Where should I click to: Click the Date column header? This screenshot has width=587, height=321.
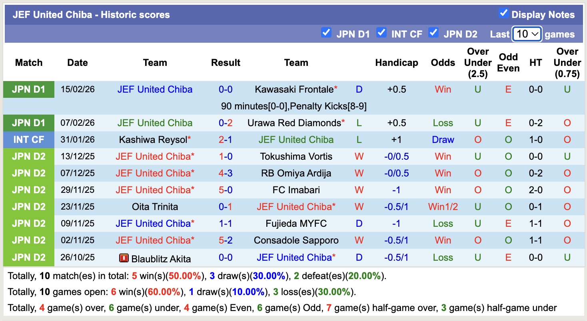[x=77, y=62]
